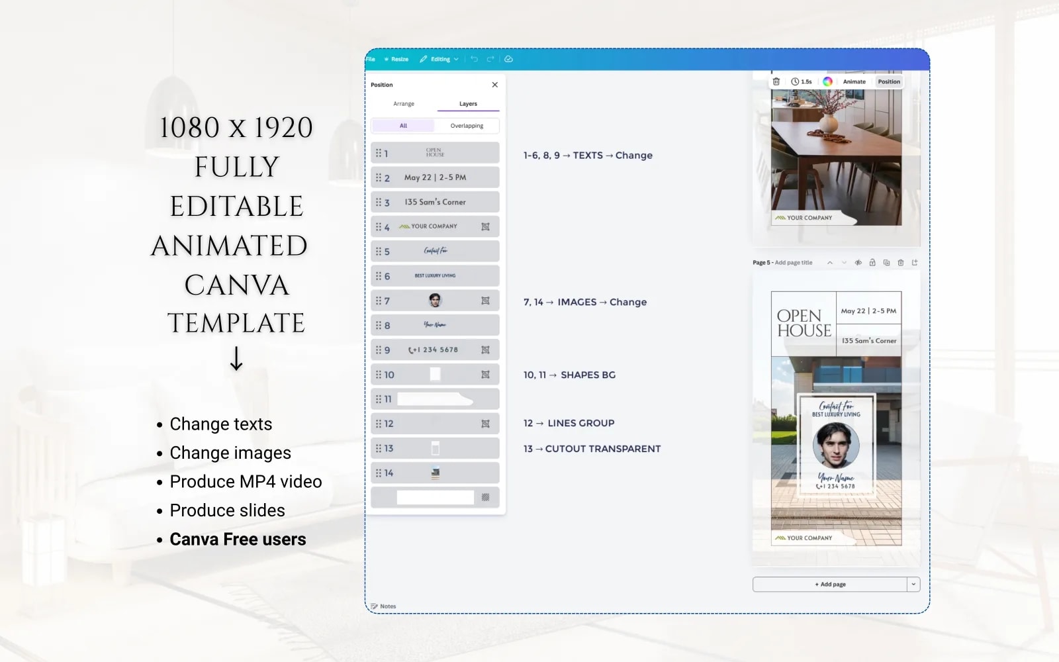This screenshot has width=1059, height=662.
Task: Select layer 6 BEST LUXURY LIVING
Action: 435,276
